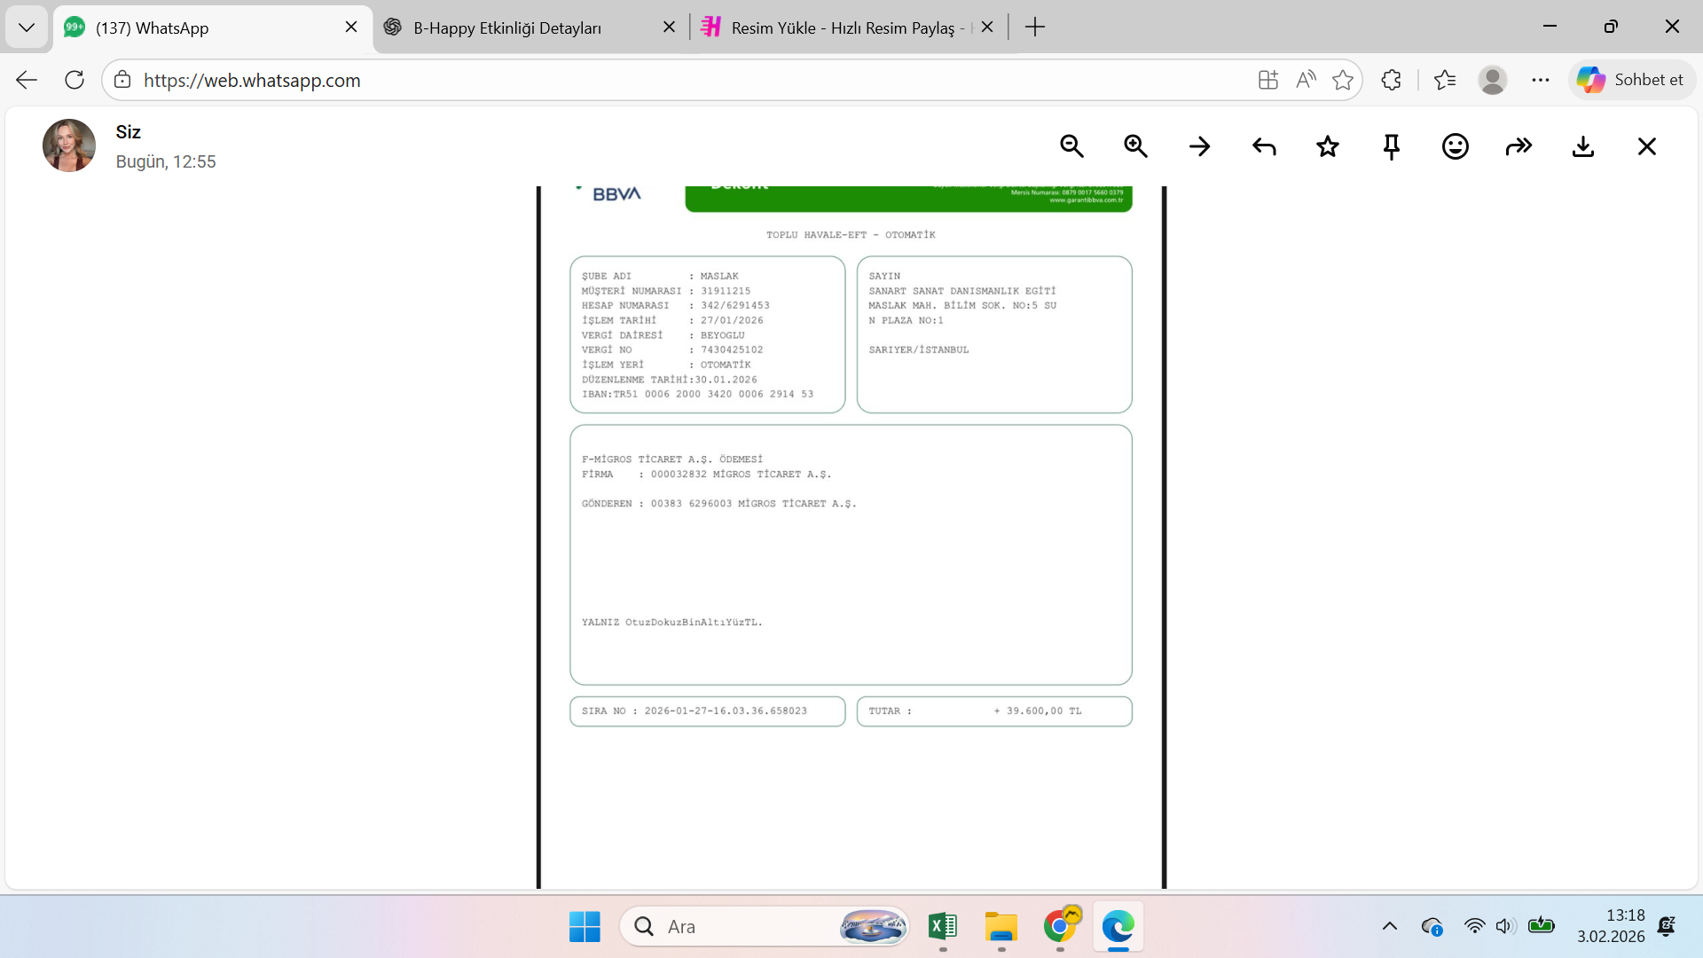Viewport: 1703px width, 958px height.
Task: Open the Windows Start menu
Action: (585, 927)
